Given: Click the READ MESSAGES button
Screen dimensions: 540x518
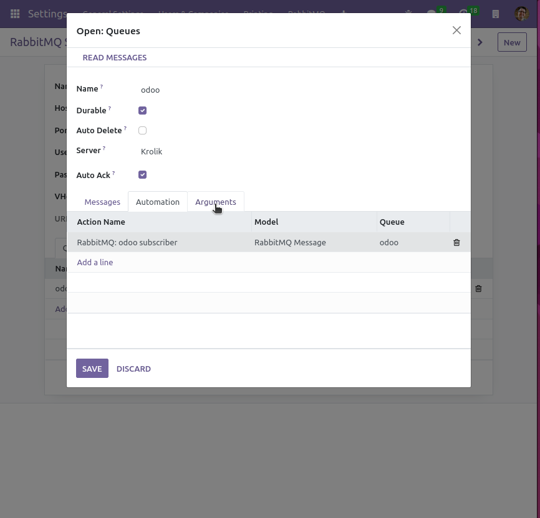Looking at the screenshot, I should click(x=115, y=57).
